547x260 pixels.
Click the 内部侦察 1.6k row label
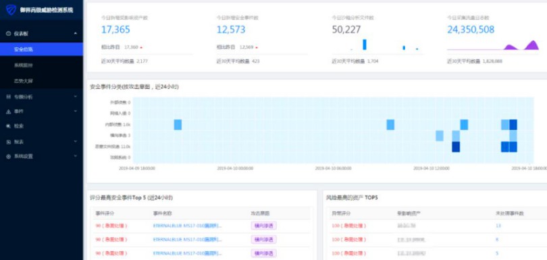(118, 125)
